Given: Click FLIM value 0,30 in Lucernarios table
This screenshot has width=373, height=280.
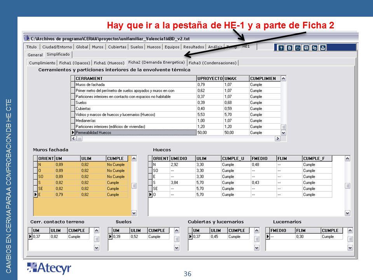Looking at the screenshot, I should 300,237.
